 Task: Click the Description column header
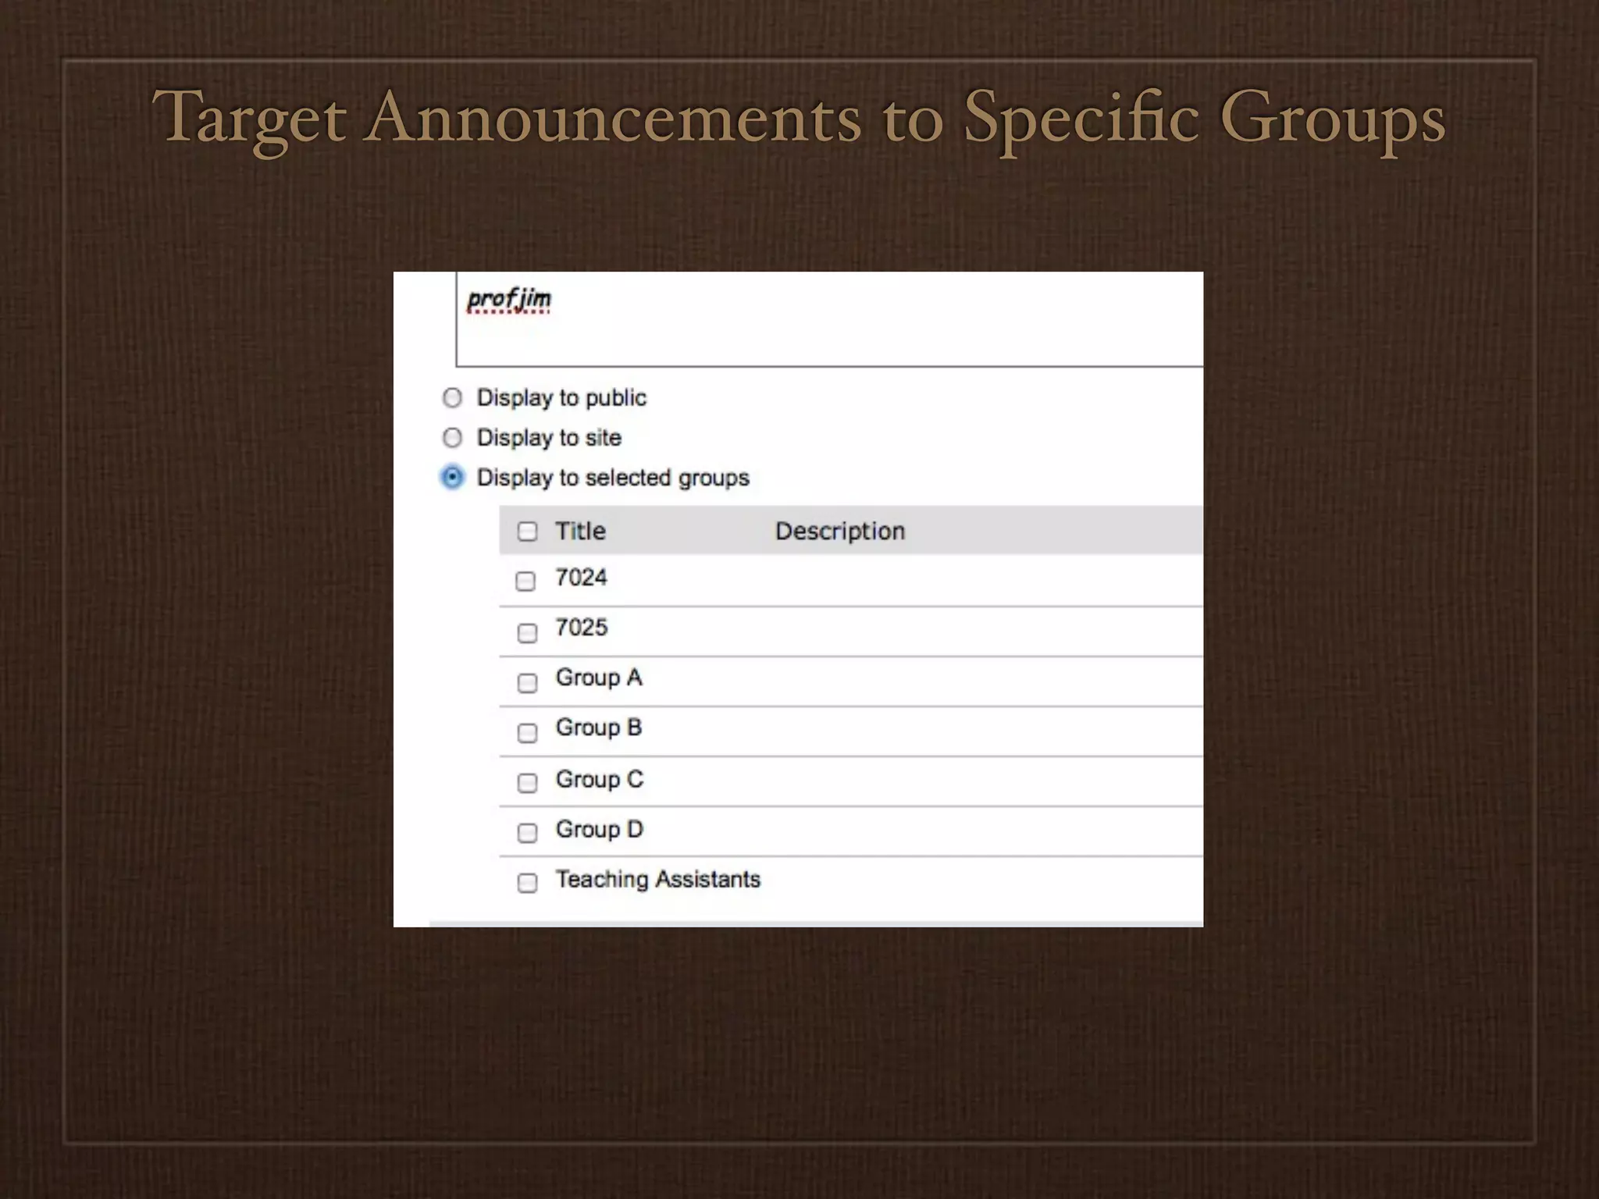click(840, 531)
